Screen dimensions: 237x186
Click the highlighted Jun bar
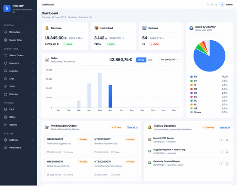[110, 96]
